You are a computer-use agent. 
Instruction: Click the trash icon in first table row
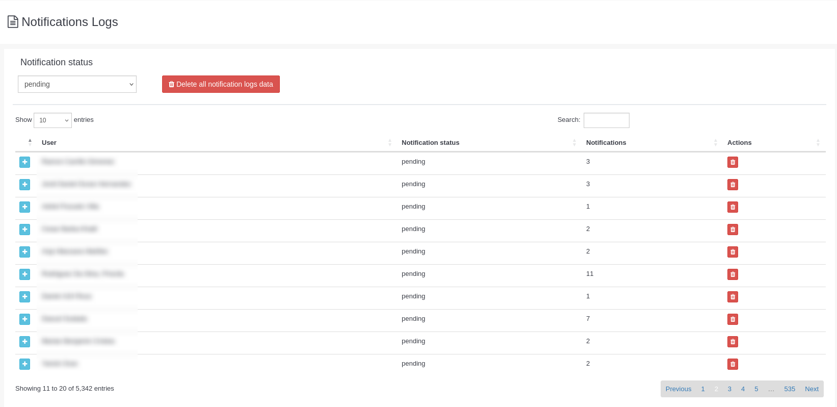click(x=733, y=162)
